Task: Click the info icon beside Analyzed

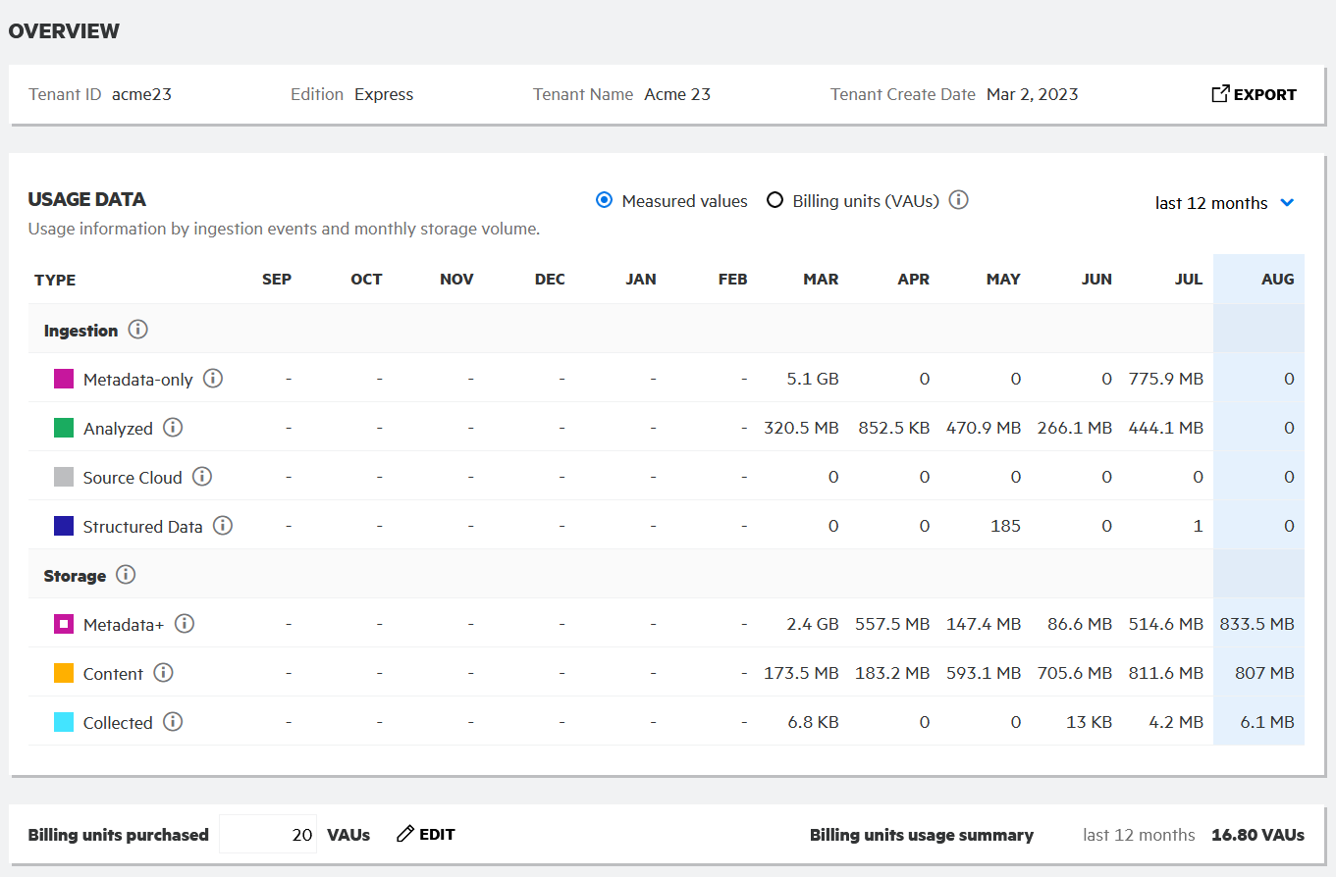Action: click(x=173, y=428)
